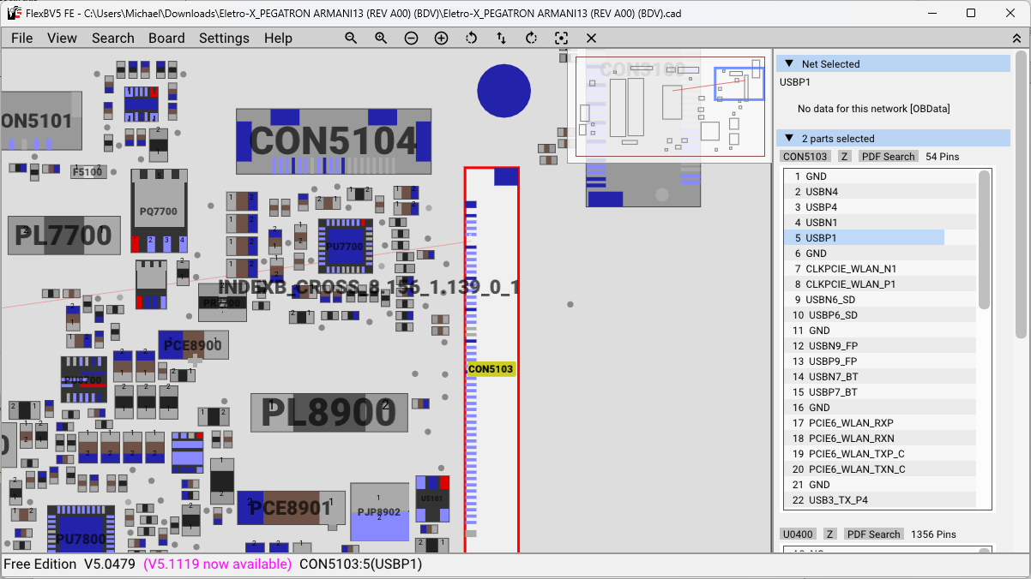Rotate the board counter-clockwise
This screenshot has height=579, width=1031.
pos(471,39)
